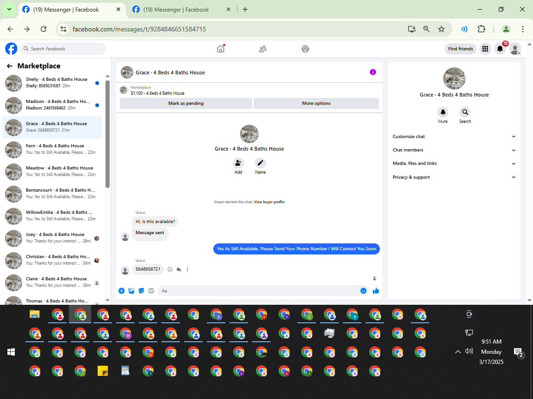Click the Find friends button

461,49
